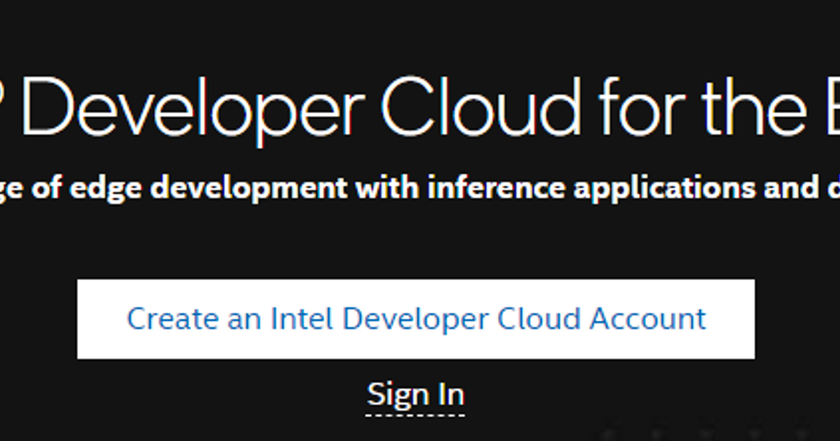Click the Create an Intel Developer Cloud Account button
The width and height of the screenshot is (840, 441).
coord(416,318)
